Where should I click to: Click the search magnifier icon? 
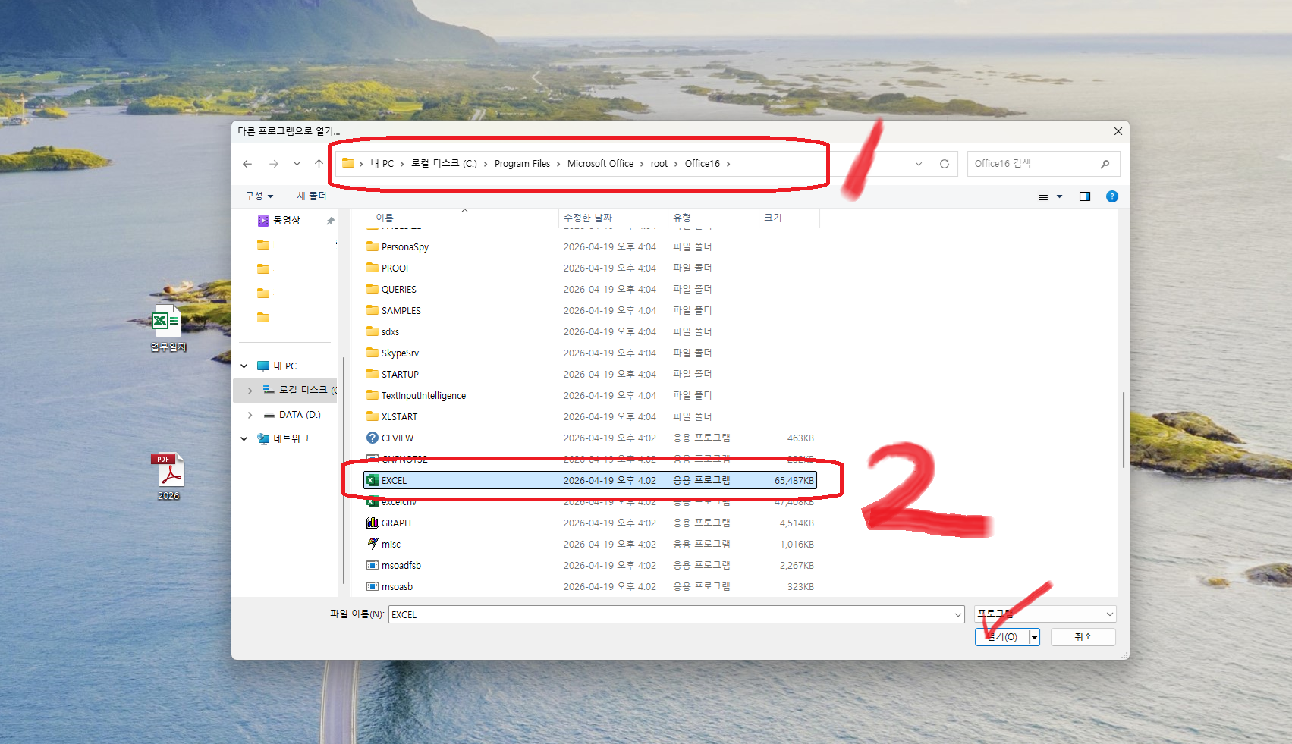pos(1105,164)
